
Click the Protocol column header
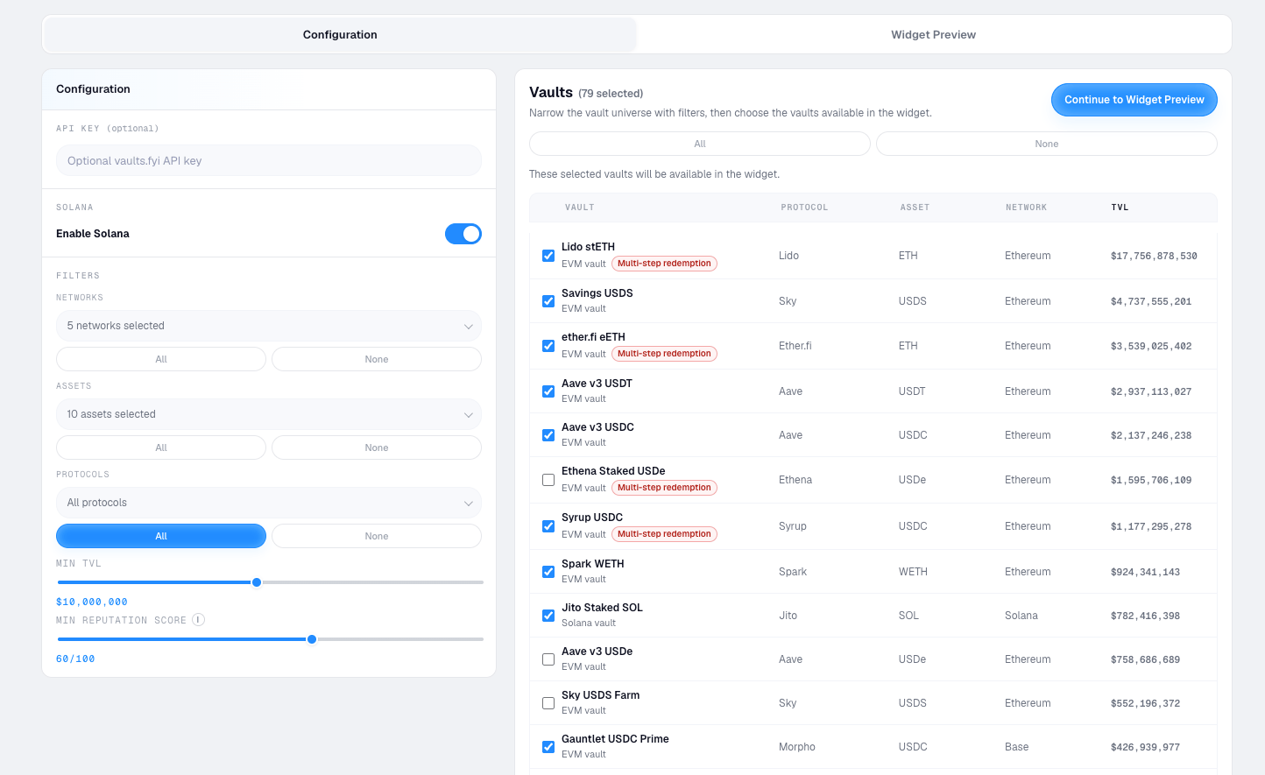click(x=804, y=208)
